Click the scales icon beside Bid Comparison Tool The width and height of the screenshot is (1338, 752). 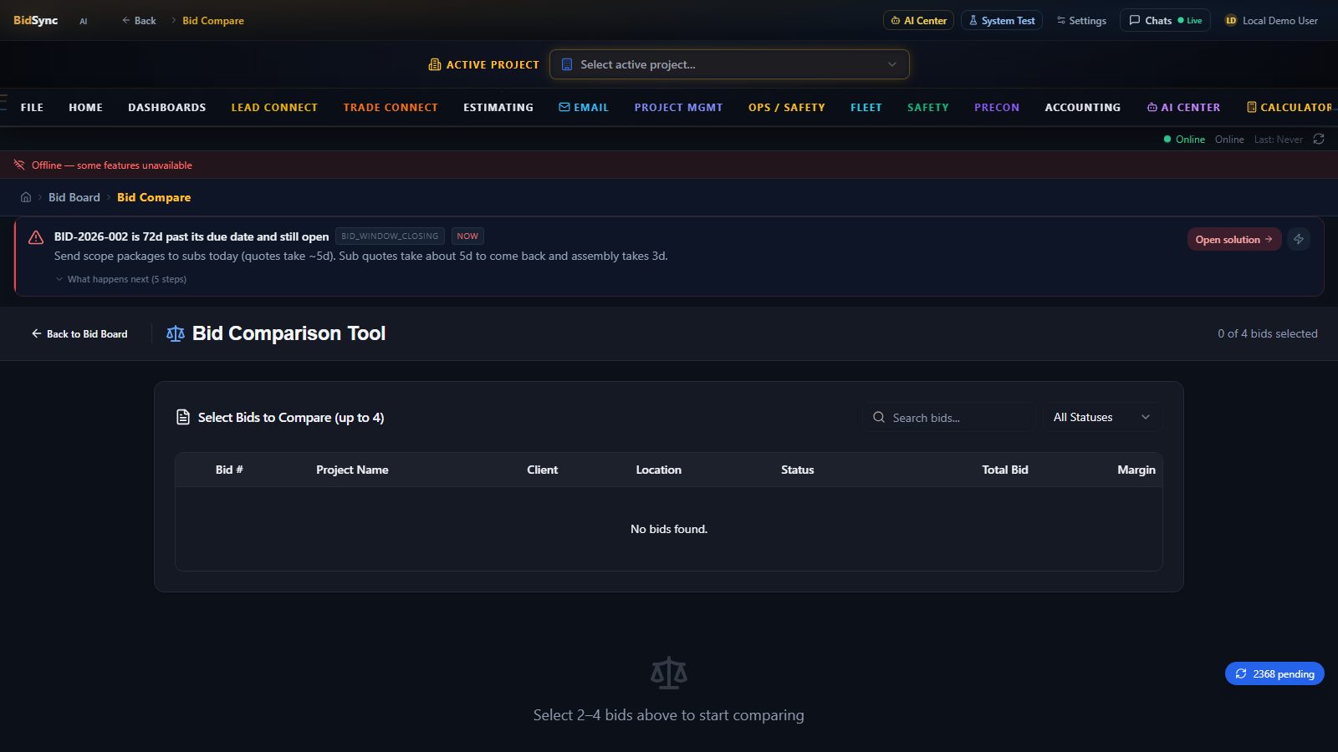tap(176, 333)
